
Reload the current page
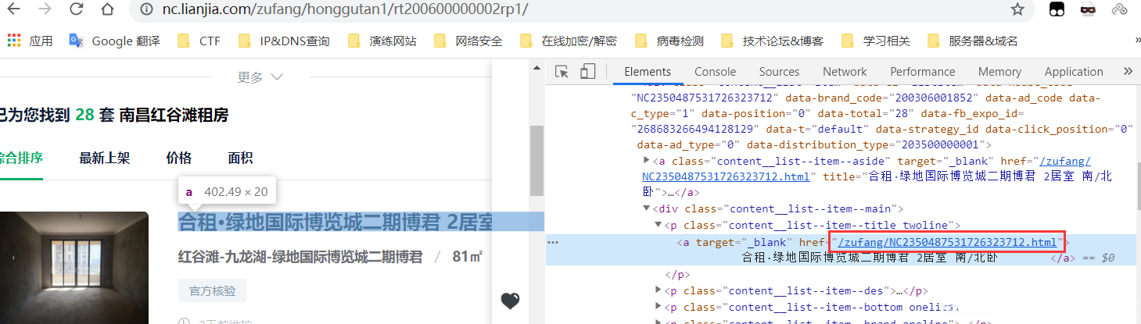pyautogui.click(x=76, y=9)
